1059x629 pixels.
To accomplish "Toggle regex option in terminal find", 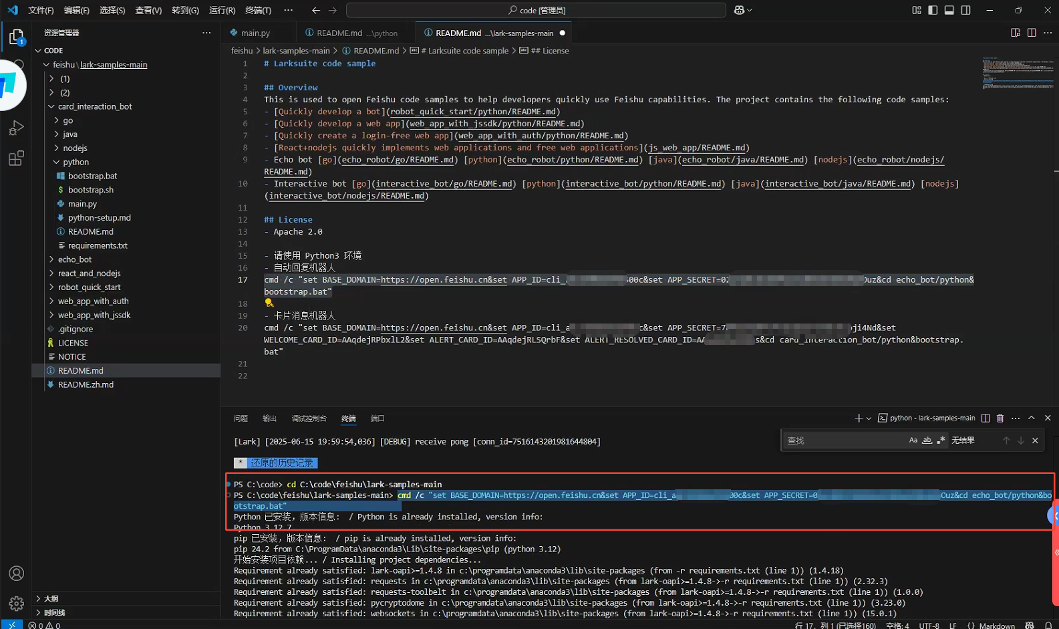I will 941,441.
